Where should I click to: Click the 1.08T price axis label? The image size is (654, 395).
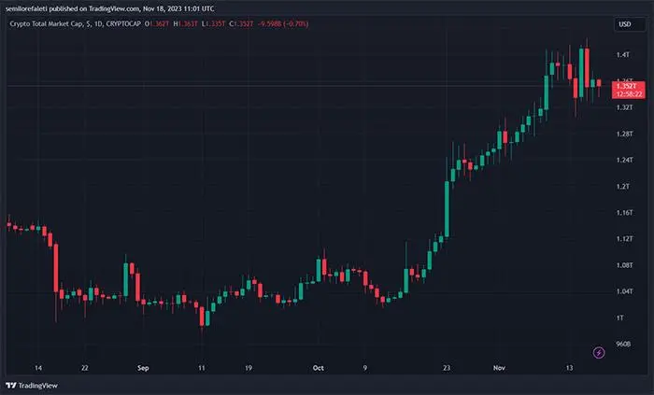click(x=624, y=265)
